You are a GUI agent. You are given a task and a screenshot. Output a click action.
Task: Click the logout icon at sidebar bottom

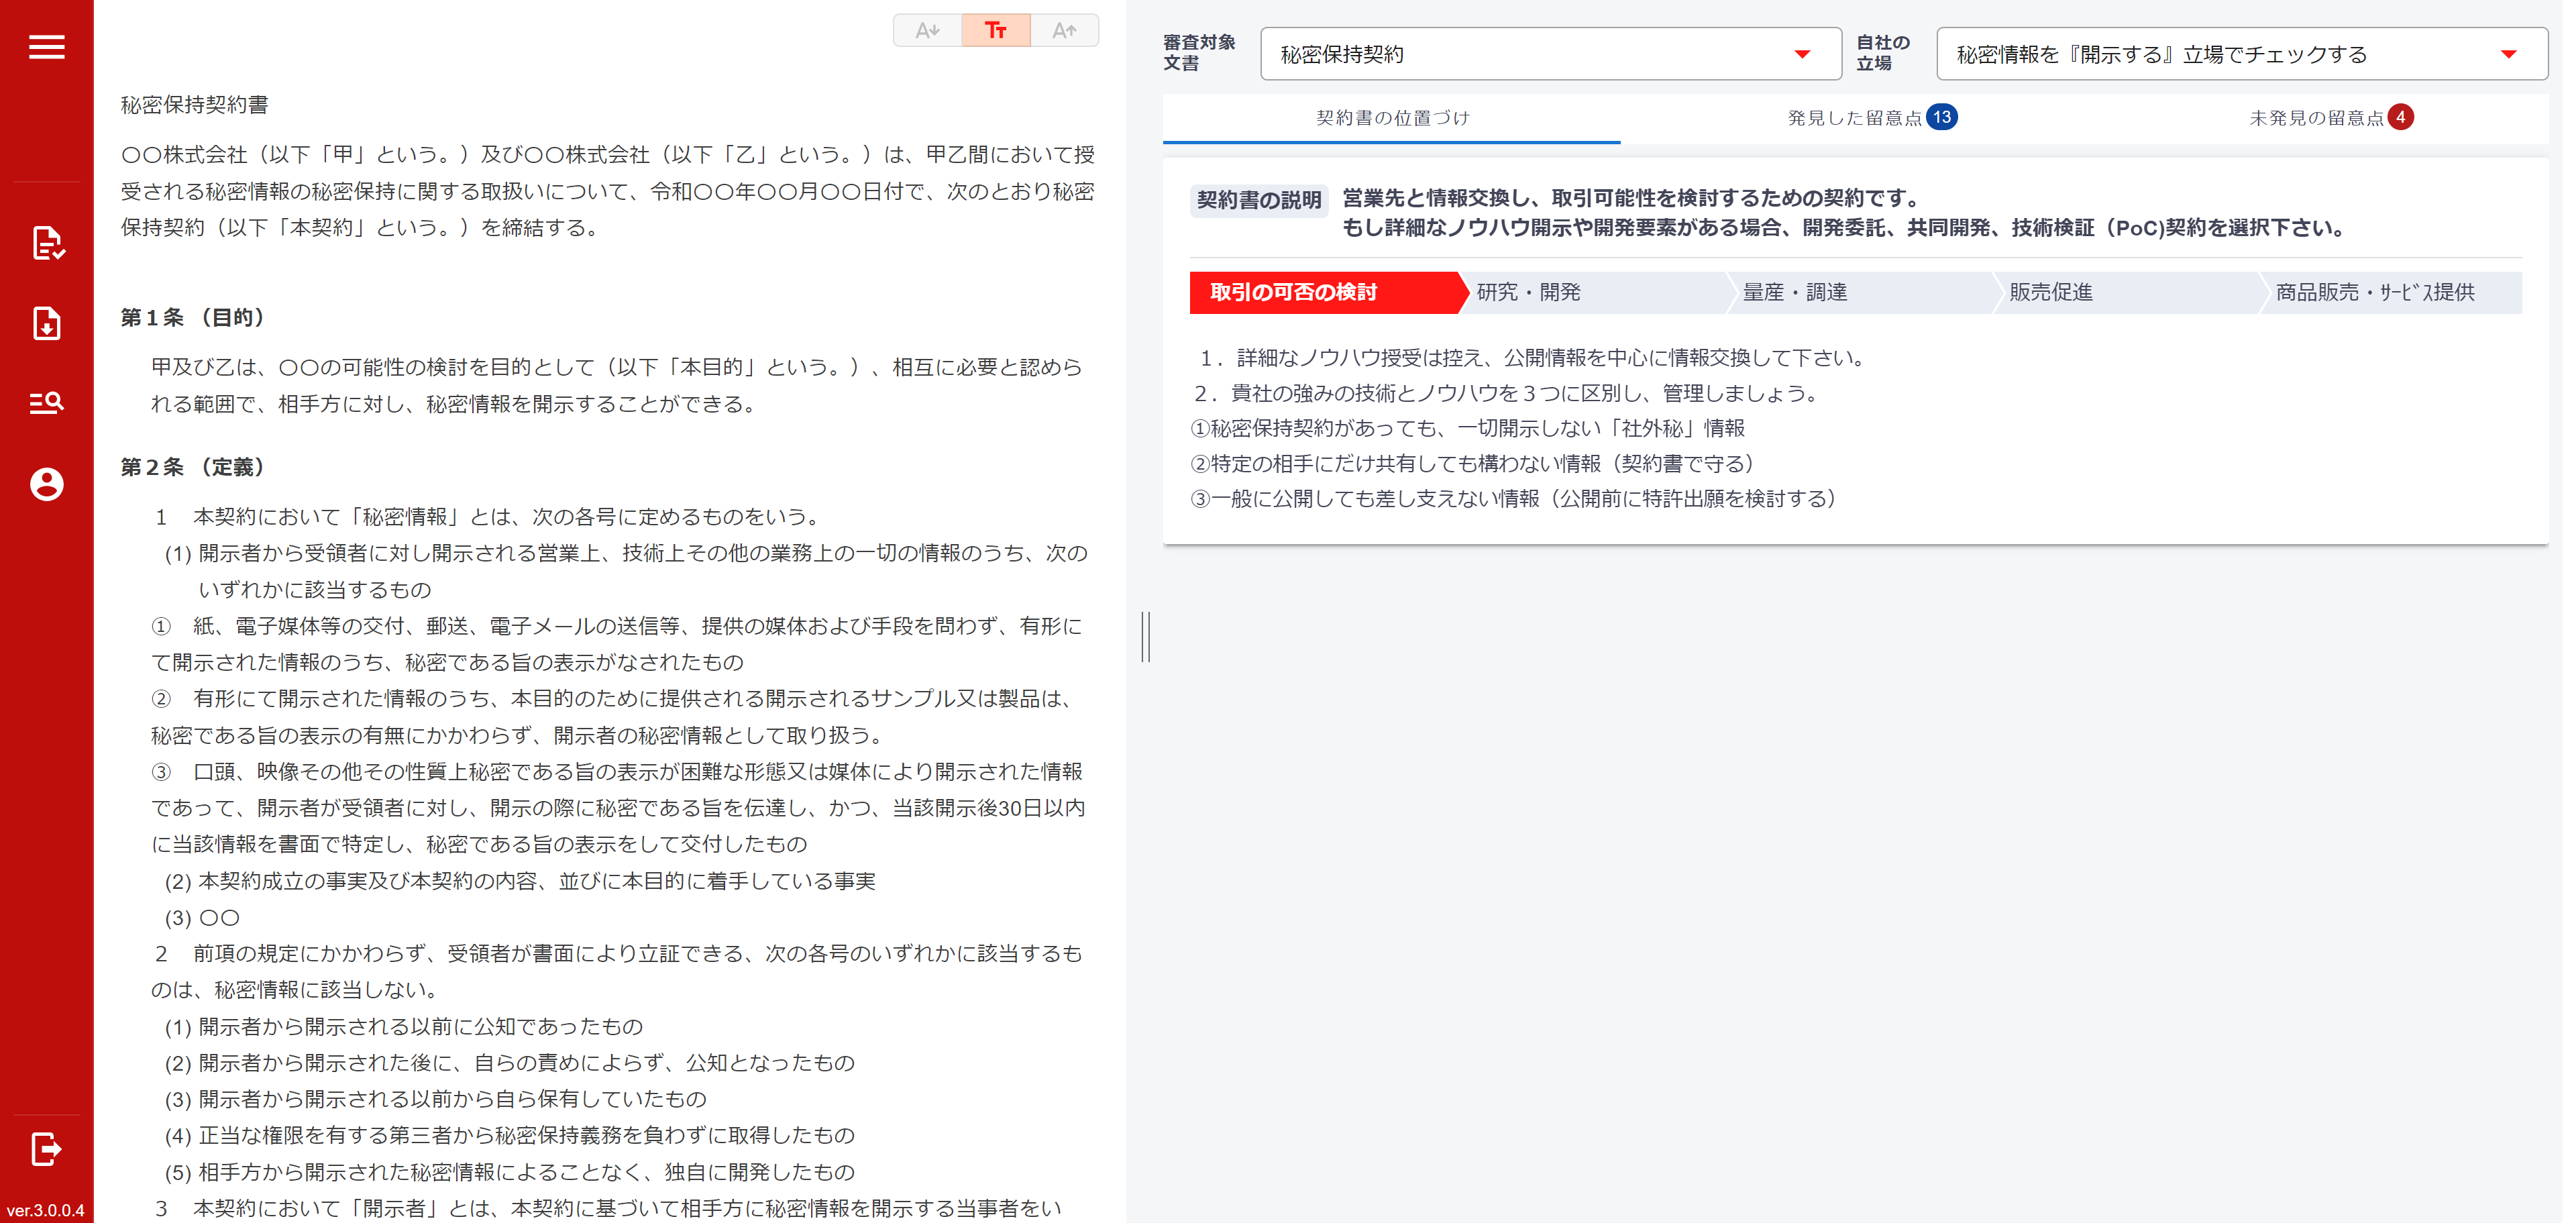click(46, 1148)
